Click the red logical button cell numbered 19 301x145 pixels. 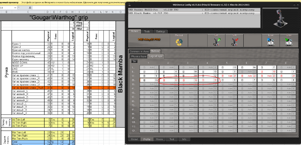click(267, 72)
